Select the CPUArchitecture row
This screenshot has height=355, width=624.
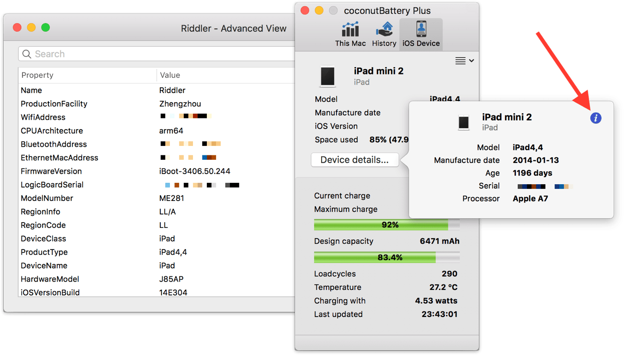click(157, 130)
